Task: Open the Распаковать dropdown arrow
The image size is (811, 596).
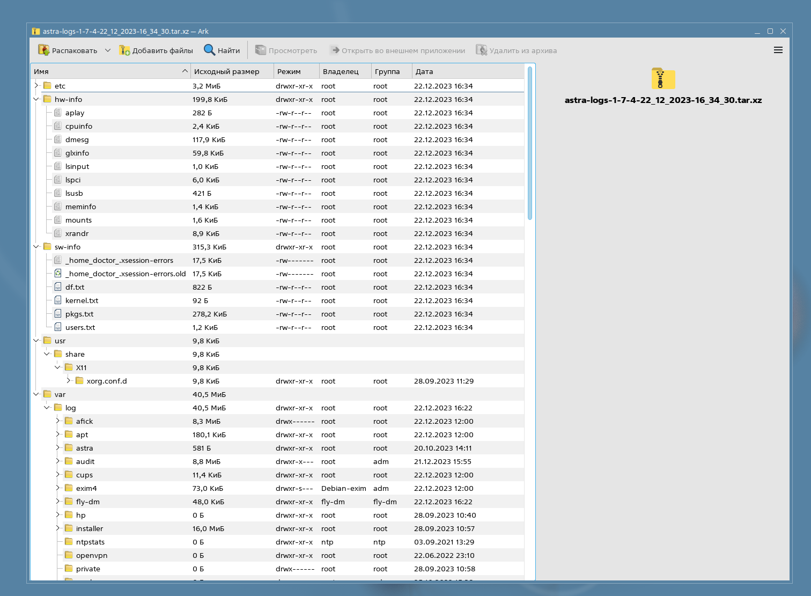Action: [x=107, y=50]
